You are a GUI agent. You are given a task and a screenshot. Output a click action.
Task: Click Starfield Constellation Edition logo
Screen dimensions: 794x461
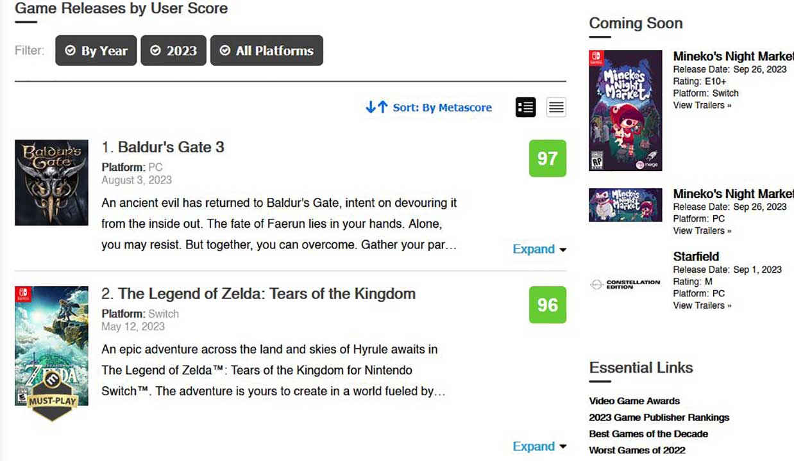click(x=625, y=284)
